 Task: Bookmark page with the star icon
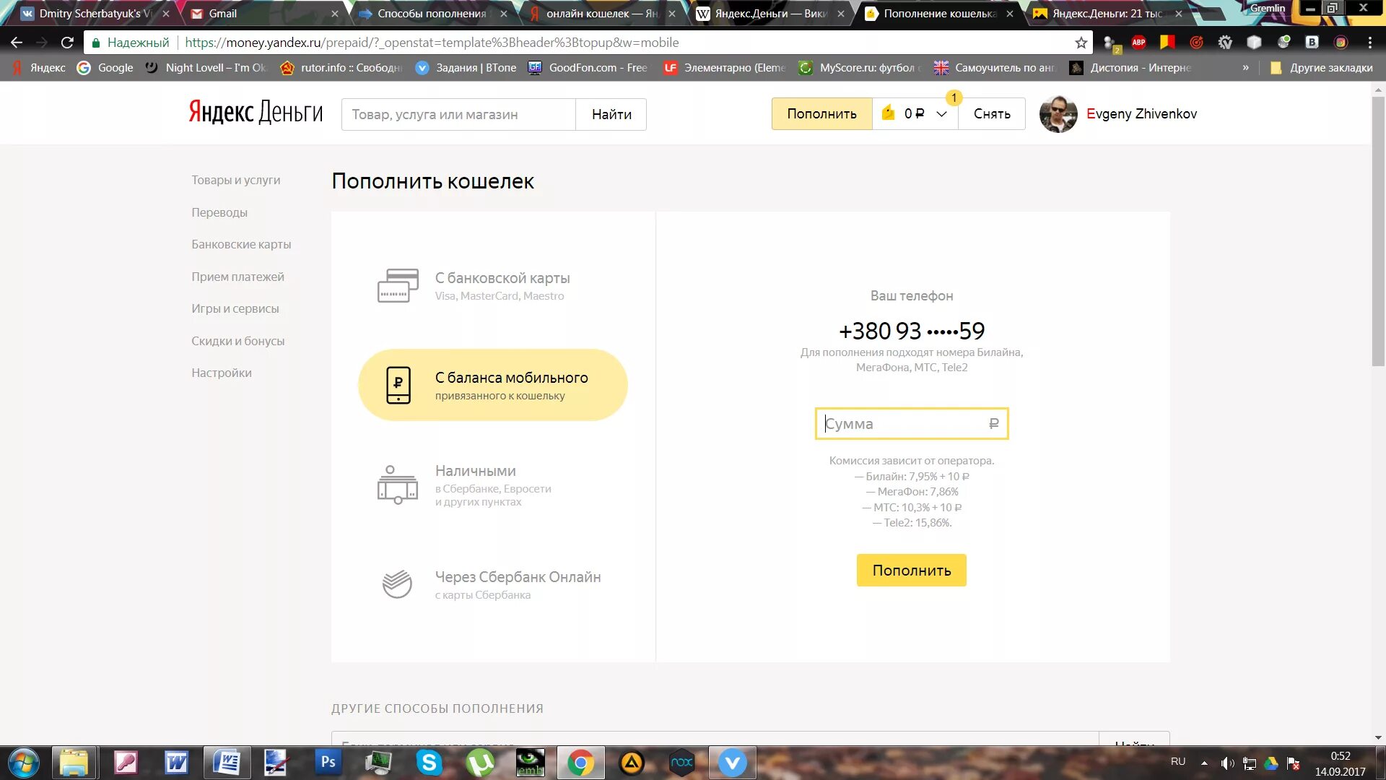1081,43
